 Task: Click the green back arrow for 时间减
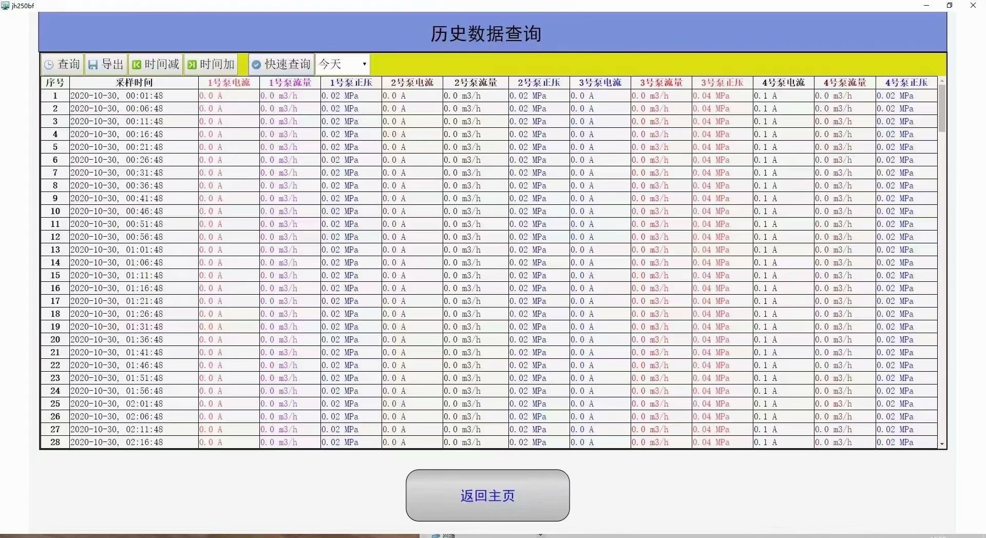click(137, 65)
